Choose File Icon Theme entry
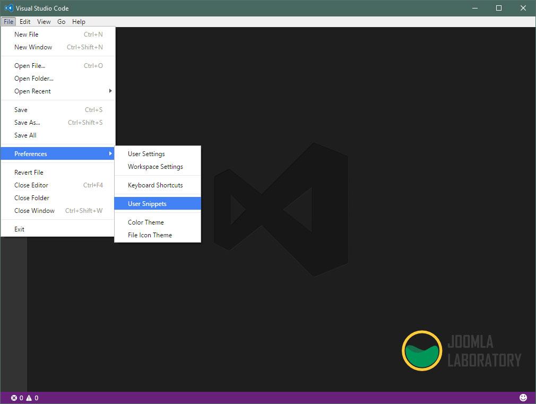 click(x=158, y=235)
